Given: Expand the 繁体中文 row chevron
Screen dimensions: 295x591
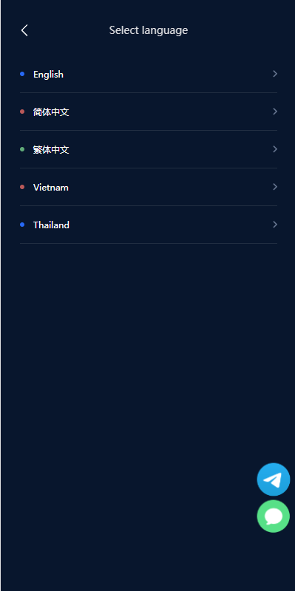Looking at the screenshot, I should coord(275,149).
